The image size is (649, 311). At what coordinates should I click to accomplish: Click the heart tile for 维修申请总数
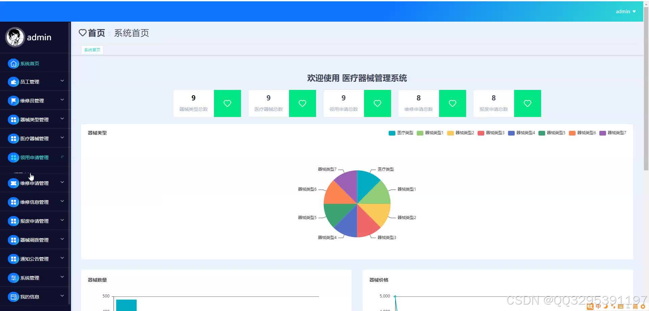tap(453, 103)
